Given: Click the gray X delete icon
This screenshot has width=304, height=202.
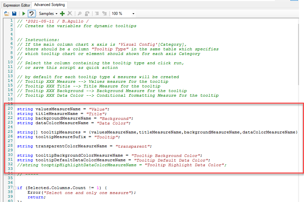Looking at the screenshot, I should pos(70,14).
